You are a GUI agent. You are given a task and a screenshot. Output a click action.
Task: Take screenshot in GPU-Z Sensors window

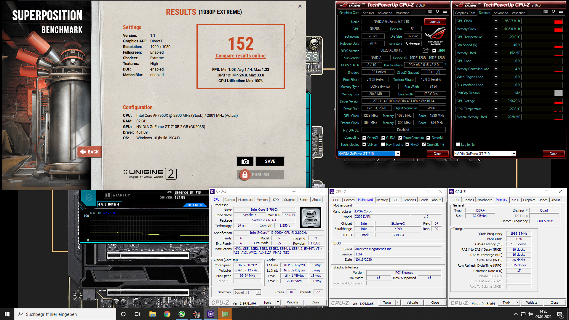[546, 12]
